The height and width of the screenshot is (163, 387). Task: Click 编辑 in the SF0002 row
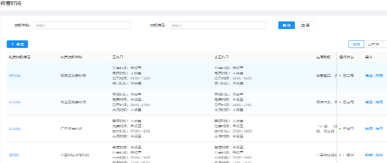click(x=368, y=129)
